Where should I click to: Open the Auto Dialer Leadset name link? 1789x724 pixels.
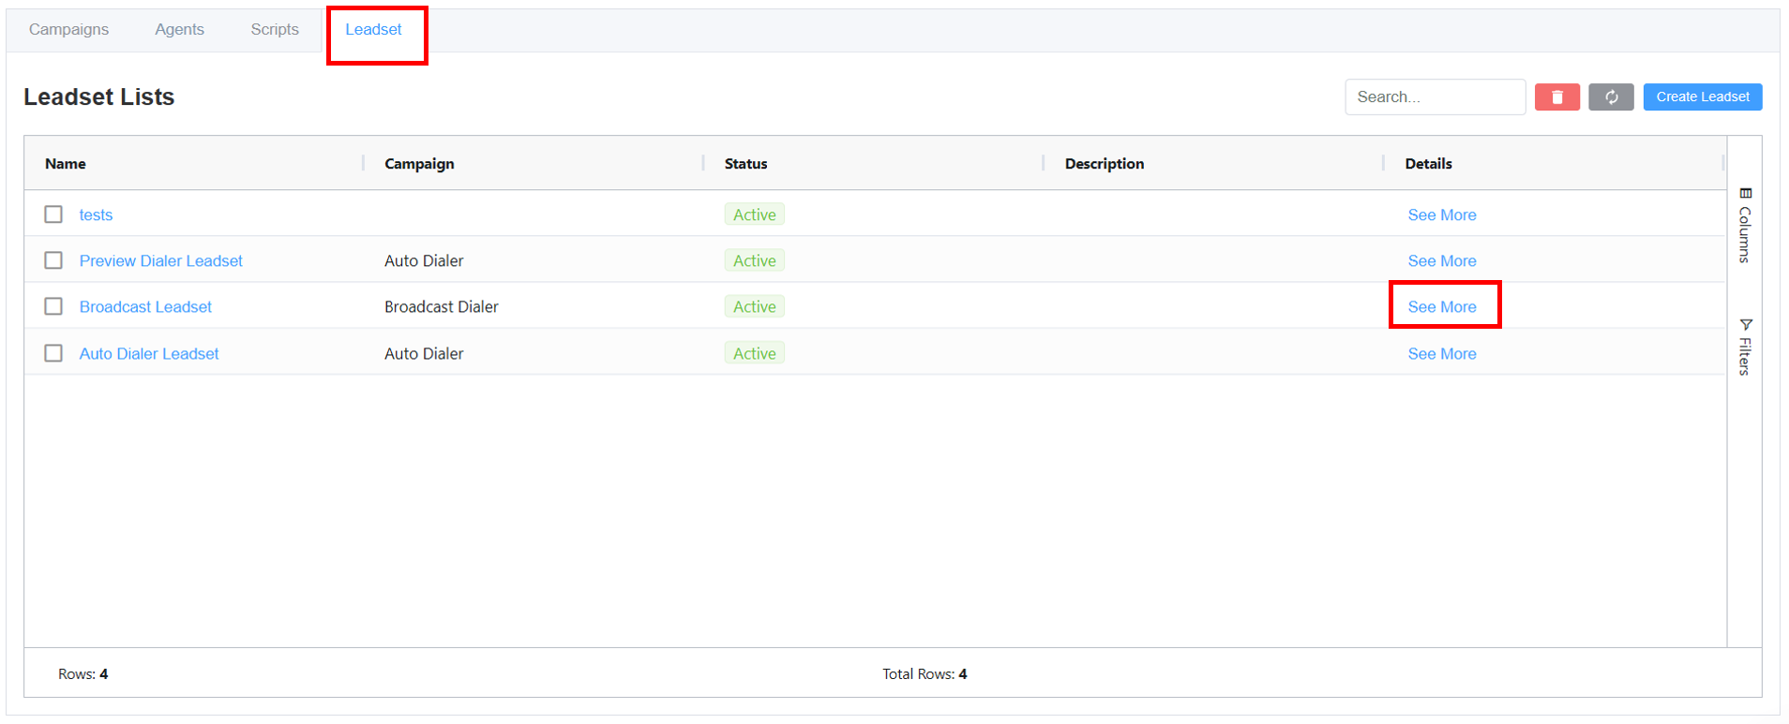click(x=149, y=354)
